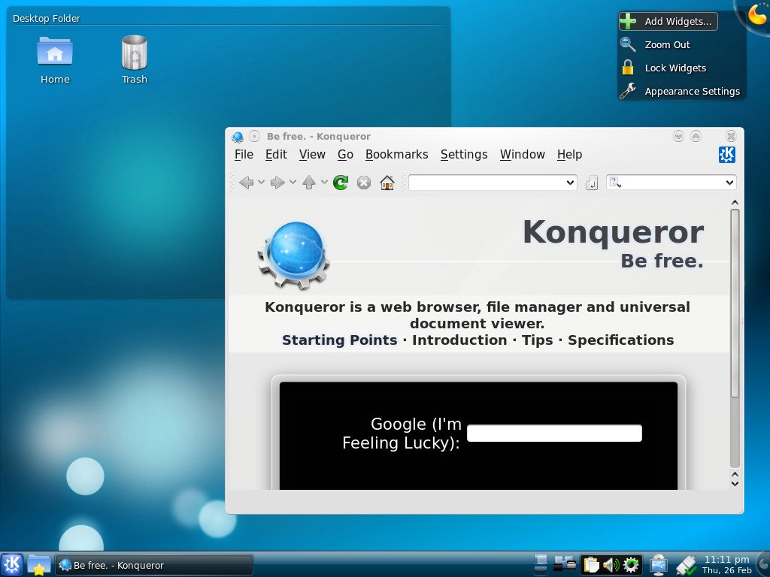Open Klipper clipboard tray icon
Screen dimensions: 770x577
pos(591,565)
